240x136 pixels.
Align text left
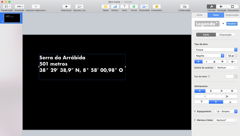200,91
